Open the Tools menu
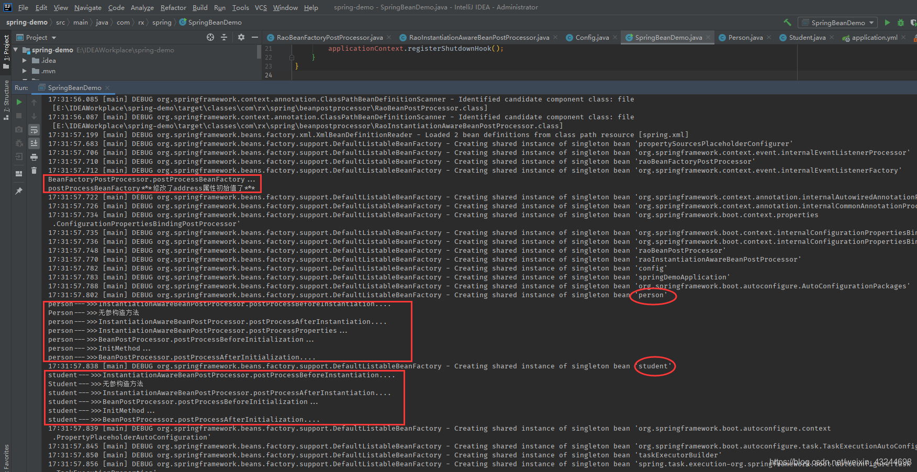 tap(240, 7)
